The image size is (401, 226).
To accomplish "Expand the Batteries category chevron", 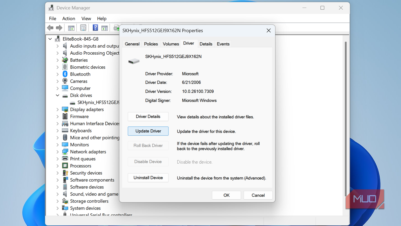I will (57, 60).
